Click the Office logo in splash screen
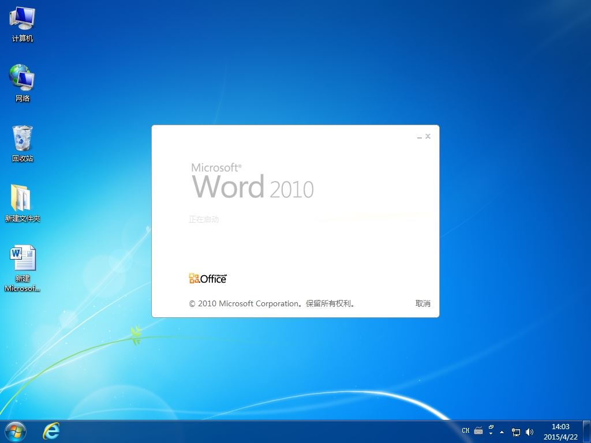Screen dimensions: 591x443 click(x=208, y=279)
